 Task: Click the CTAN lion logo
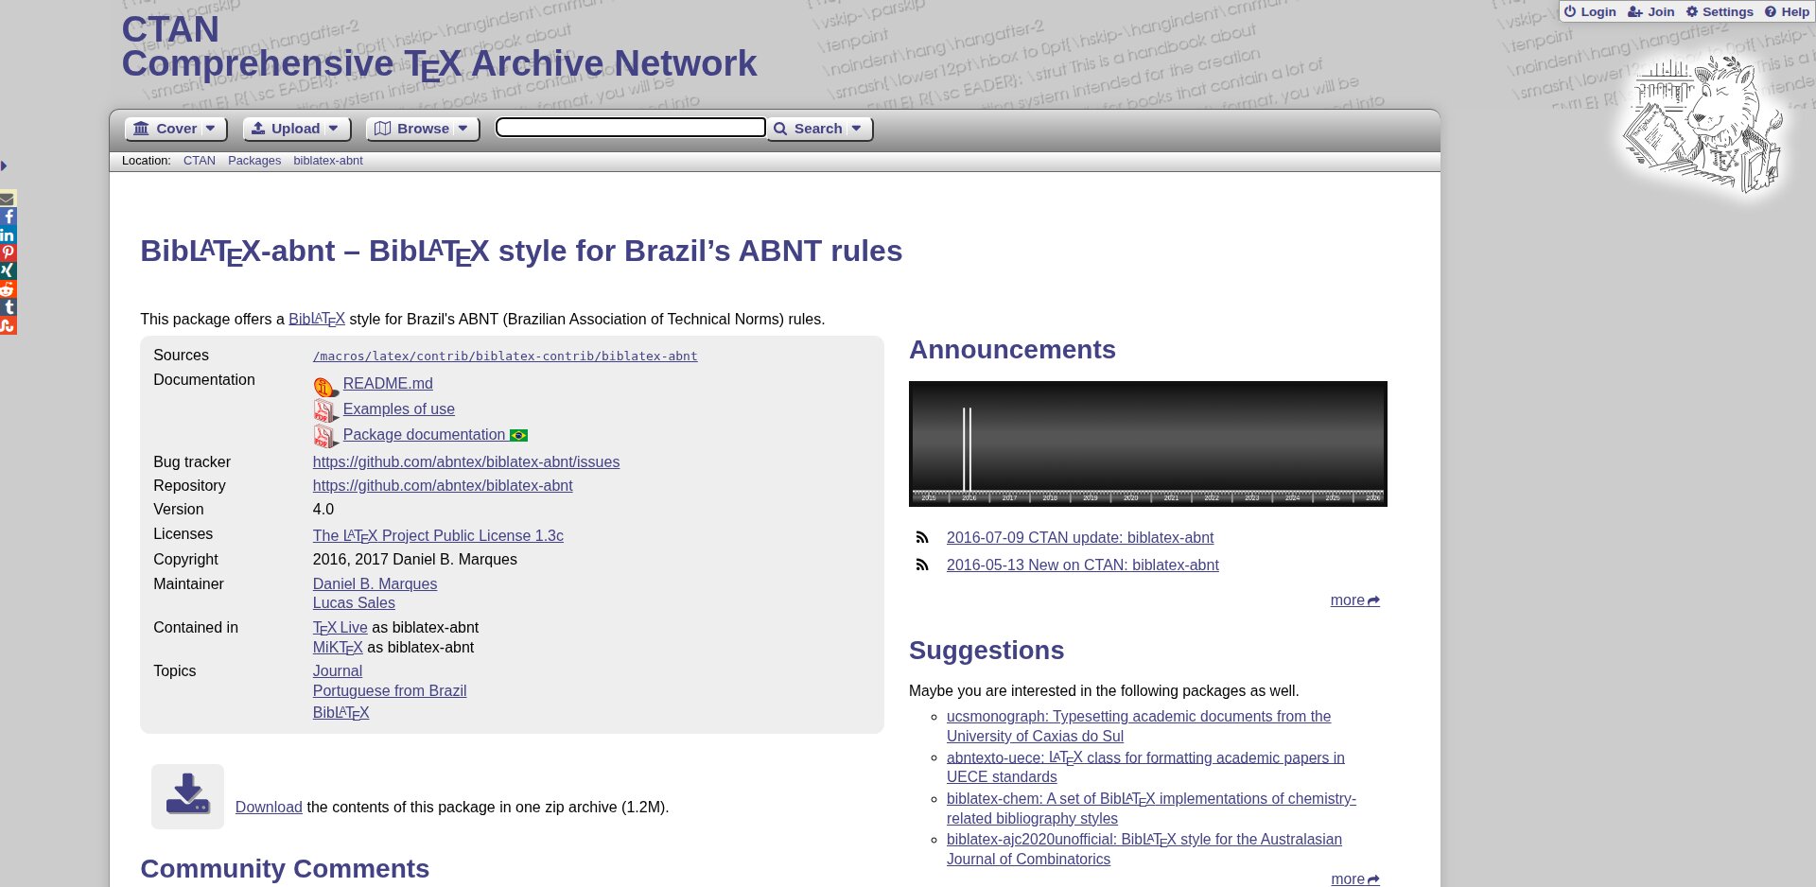point(1702,126)
